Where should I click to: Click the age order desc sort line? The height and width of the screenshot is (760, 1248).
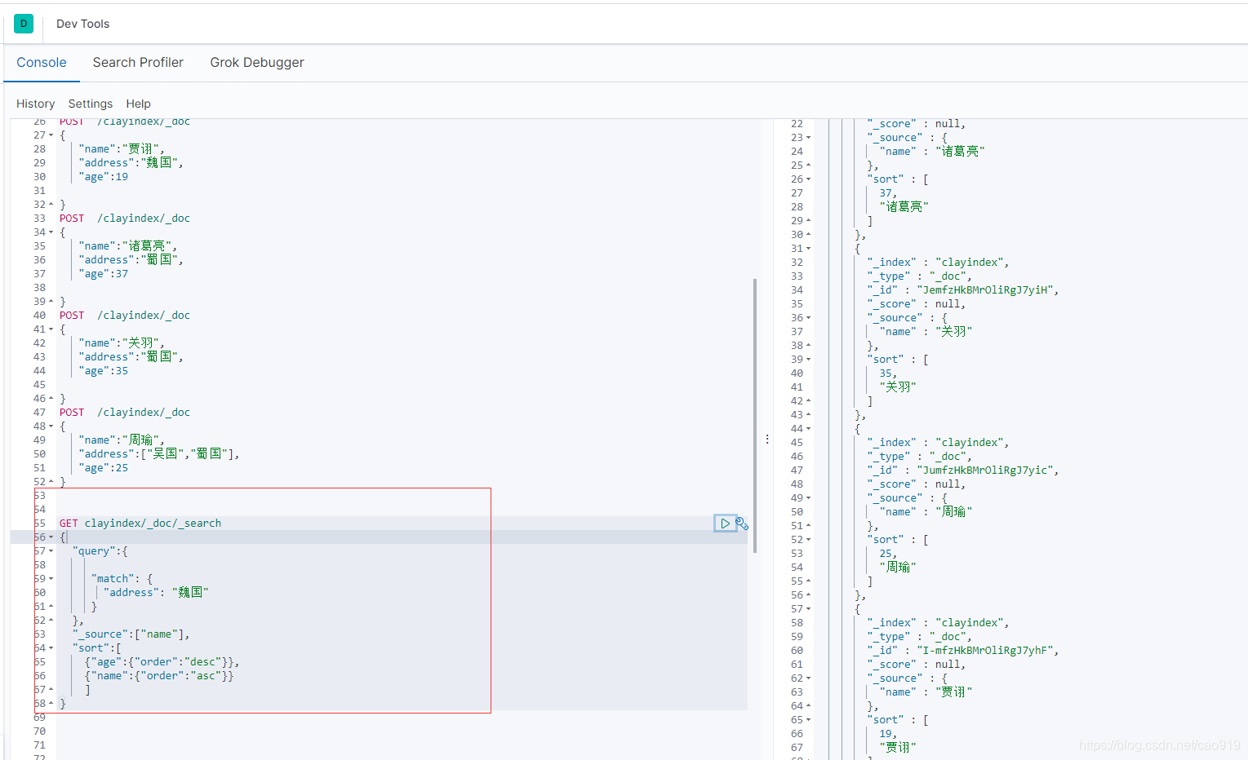pyautogui.click(x=162, y=662)
